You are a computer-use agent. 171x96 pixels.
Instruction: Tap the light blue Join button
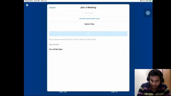click(88, 34)
